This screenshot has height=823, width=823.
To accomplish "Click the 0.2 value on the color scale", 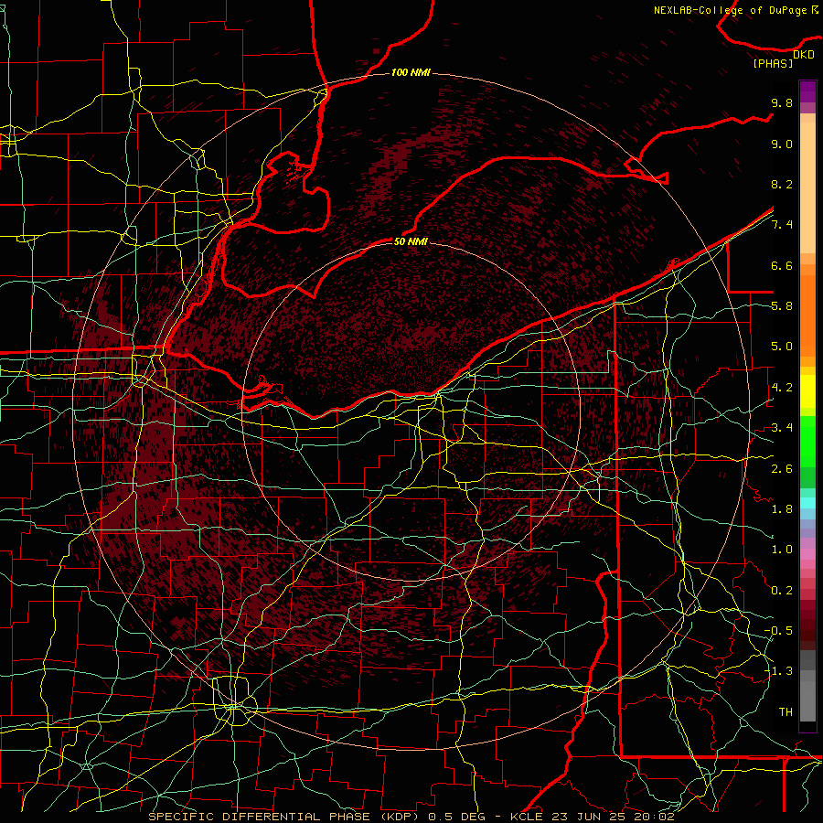I will [782, 591].
